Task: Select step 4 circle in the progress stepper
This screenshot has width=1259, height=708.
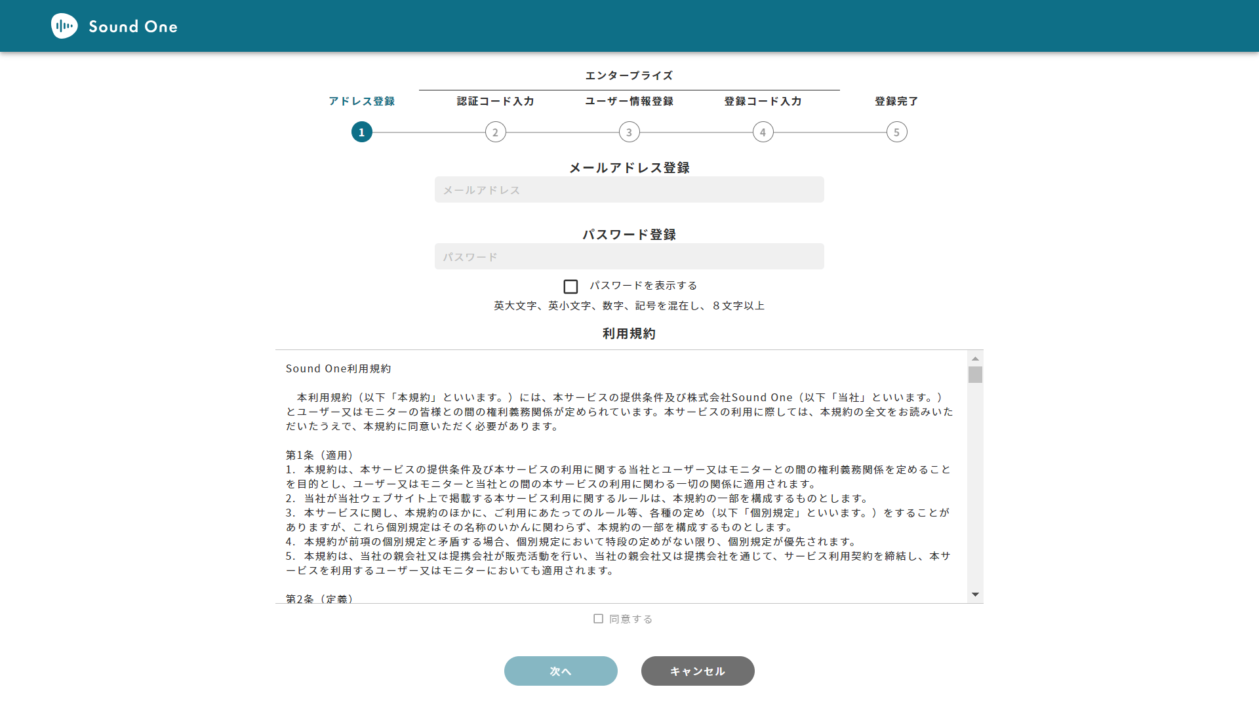Action: tap(763, 132)
